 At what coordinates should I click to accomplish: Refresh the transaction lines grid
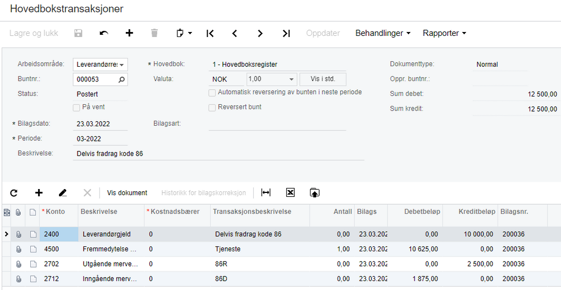[x=14, y=193]
